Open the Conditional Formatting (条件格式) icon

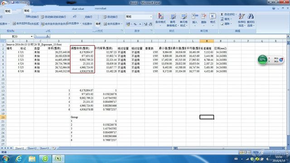point(160,19)
